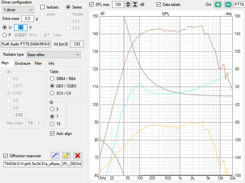Viewport: 245px width, 183px height.
Task: Click the Extra mass input field
Action: [x=27, y=18]
